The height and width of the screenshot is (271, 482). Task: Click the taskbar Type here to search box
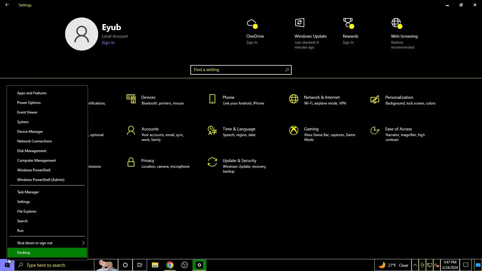coord(54,265)
